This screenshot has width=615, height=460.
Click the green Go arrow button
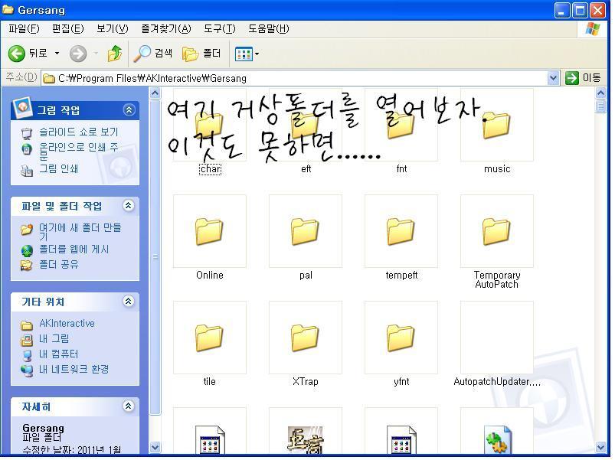572,78
